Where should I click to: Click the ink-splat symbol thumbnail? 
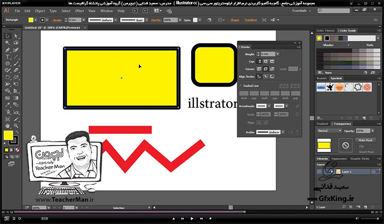click(x=330, y=87)
